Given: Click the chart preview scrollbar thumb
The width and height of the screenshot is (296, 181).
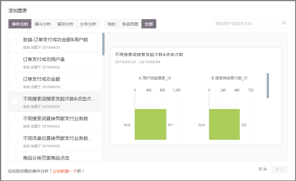Looking at the screenshot, I should (x=268, y=86).
